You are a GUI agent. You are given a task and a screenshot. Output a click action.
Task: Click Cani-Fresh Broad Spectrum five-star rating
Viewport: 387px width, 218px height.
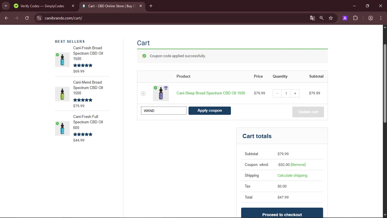[83, 66]
